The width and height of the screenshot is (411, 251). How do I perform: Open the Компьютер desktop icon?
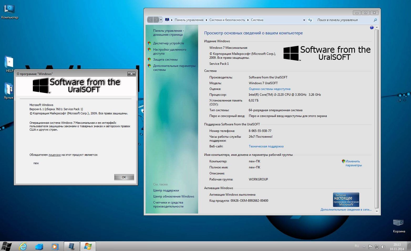[9, 12]
